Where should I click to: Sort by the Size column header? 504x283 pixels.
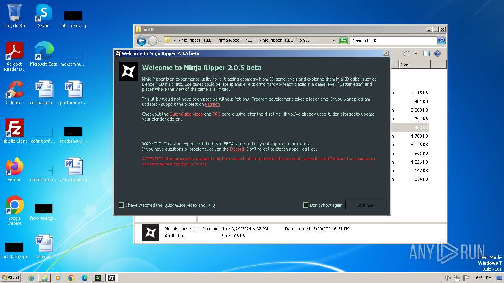[x=415, y=64]
